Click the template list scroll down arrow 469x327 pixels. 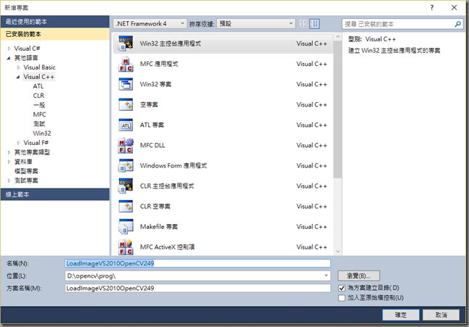338,252
